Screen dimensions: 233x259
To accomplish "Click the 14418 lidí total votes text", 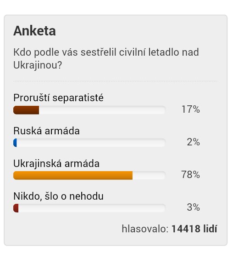I will tap(194, 229).
